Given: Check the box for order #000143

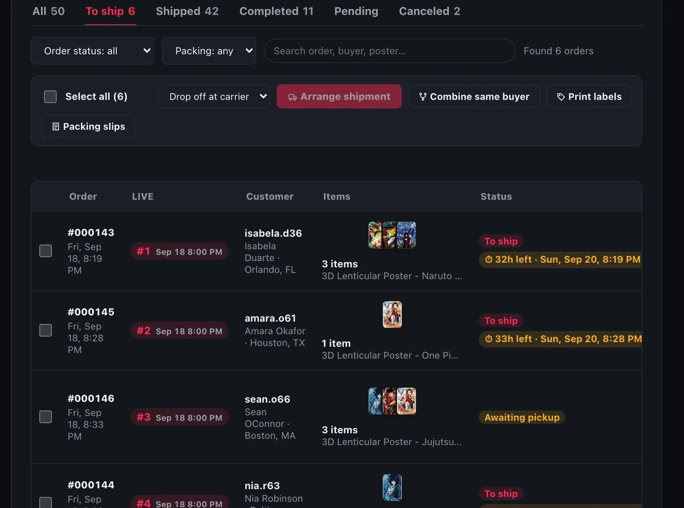Looking at the screenshot, I should click(46, 251).
